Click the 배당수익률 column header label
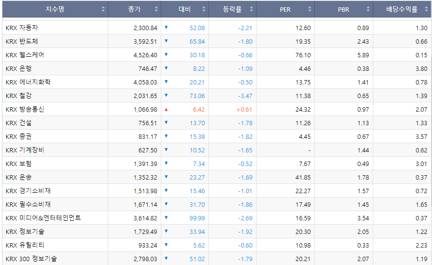432x265 pixels. (402, 9)
